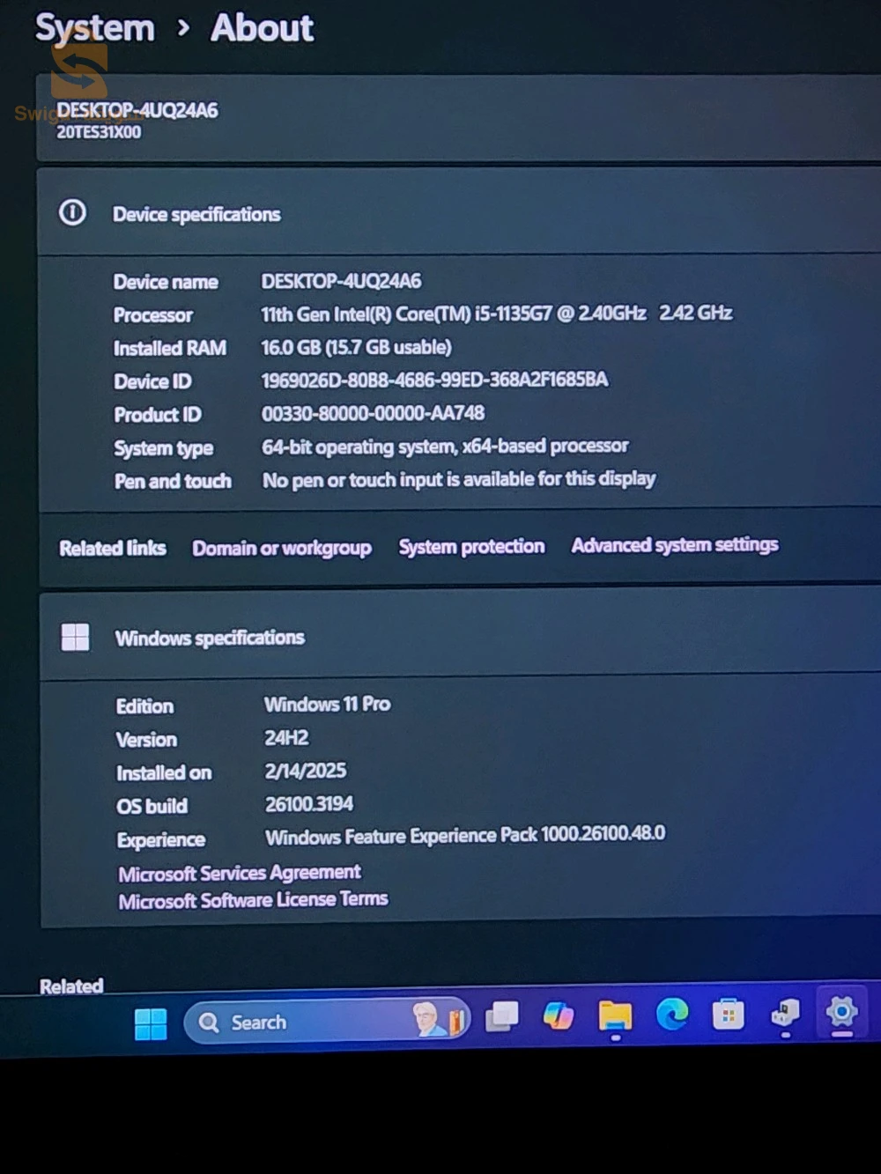Click the 'Version' label
881x1174 pixels.
pos(147,740)
